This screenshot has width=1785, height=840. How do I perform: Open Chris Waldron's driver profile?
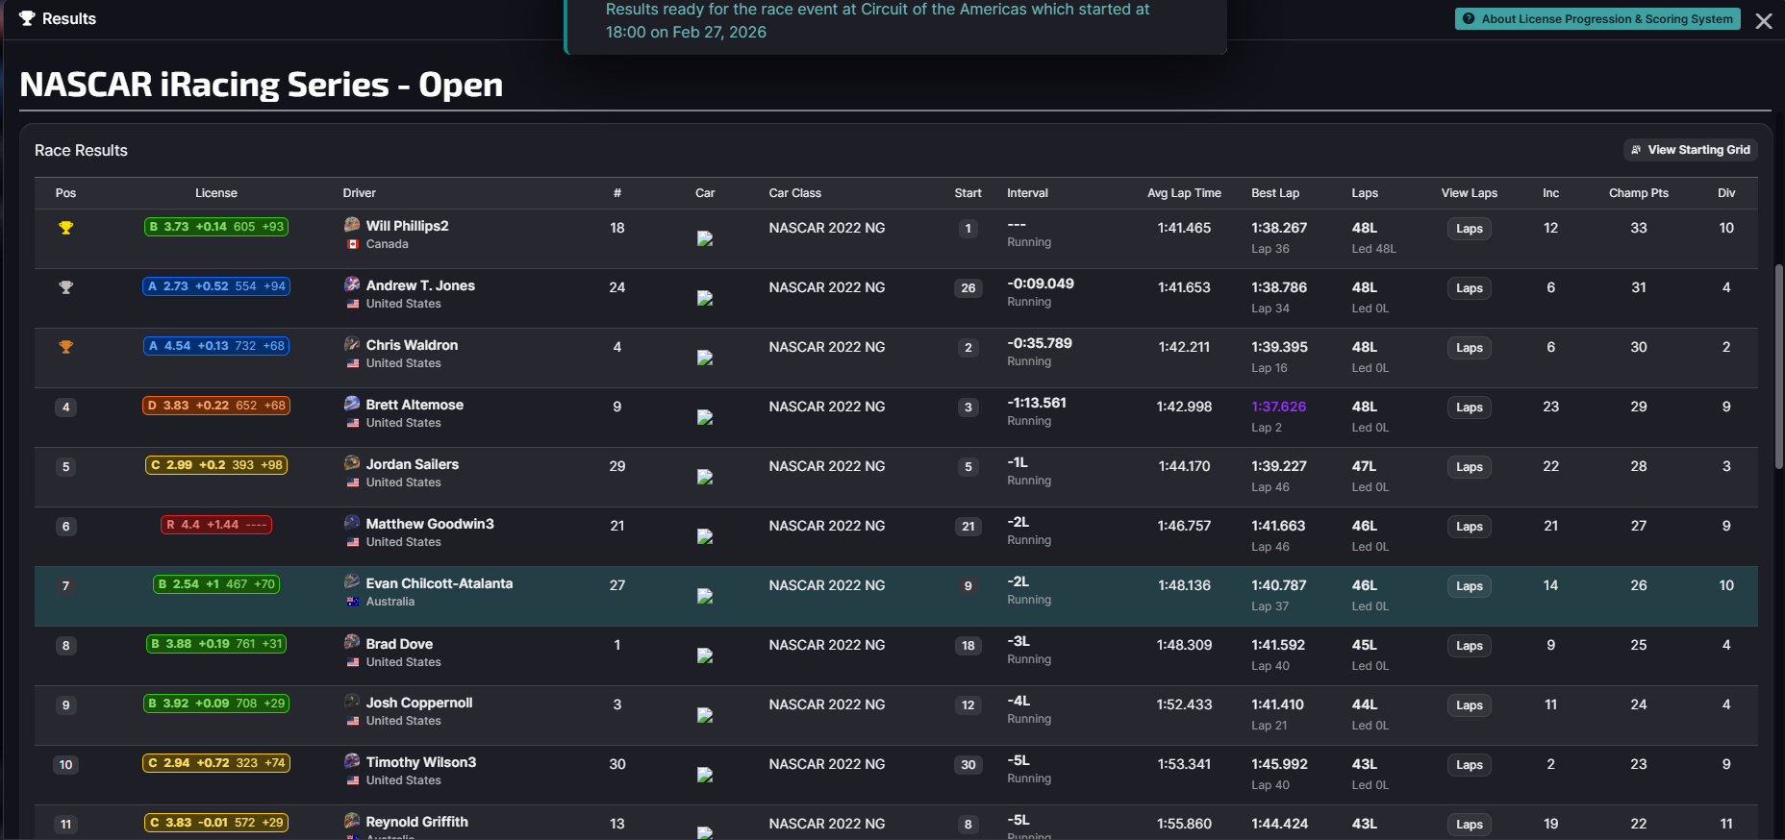tap(412, 345)
